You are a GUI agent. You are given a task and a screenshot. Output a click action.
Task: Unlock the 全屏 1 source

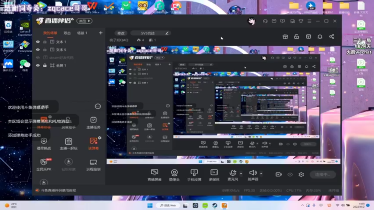point(45,65)
